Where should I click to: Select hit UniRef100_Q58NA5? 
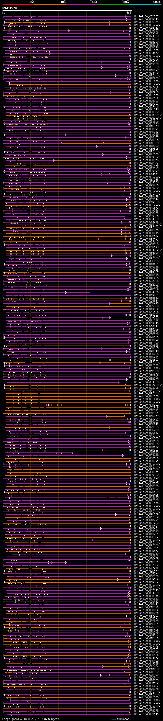click(x=146, y=73)
